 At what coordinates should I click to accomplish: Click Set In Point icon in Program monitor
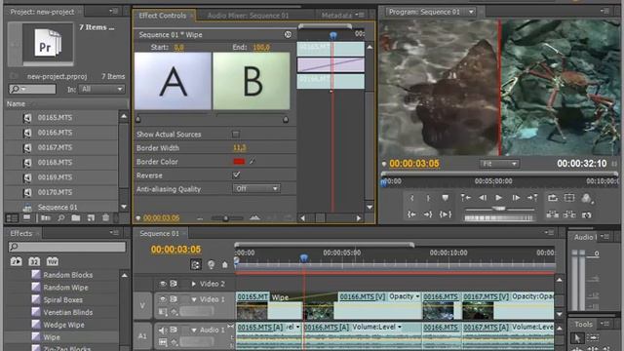(x=411, y=198)
